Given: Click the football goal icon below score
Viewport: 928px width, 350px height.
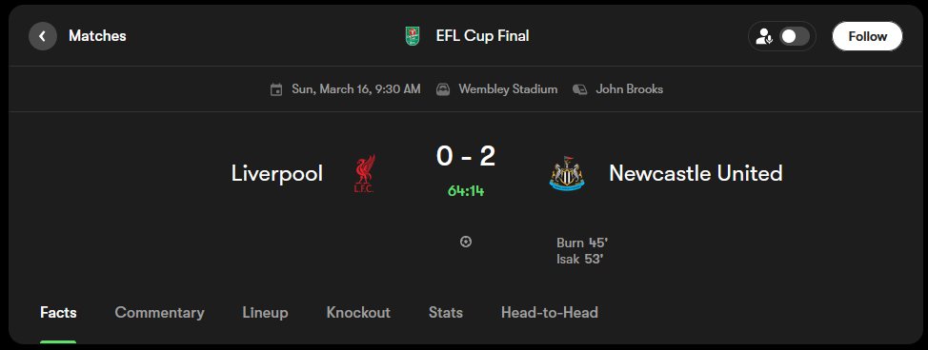Looking at the screenshot, I should [466, 242].
